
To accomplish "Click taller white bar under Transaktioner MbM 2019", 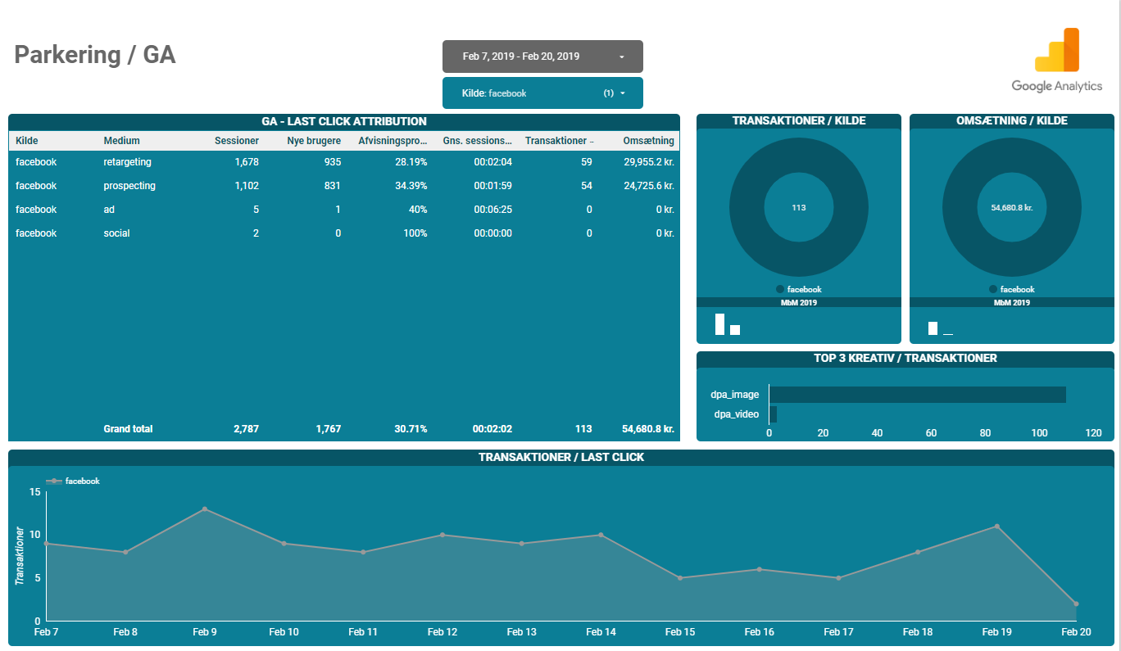I will (719, 324).
